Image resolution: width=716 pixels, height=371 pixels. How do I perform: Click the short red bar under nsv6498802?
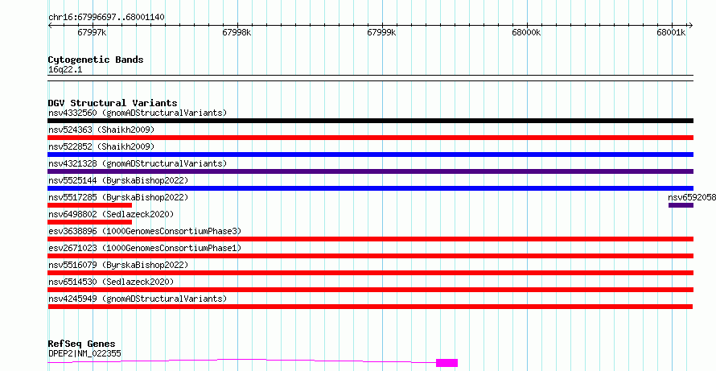coord(90,222)
